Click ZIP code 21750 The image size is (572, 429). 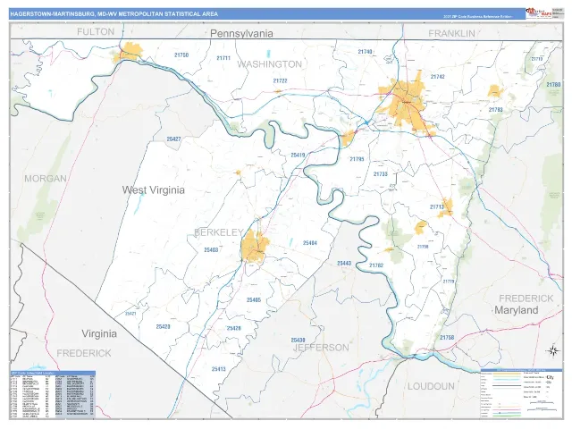click(181, 55)
